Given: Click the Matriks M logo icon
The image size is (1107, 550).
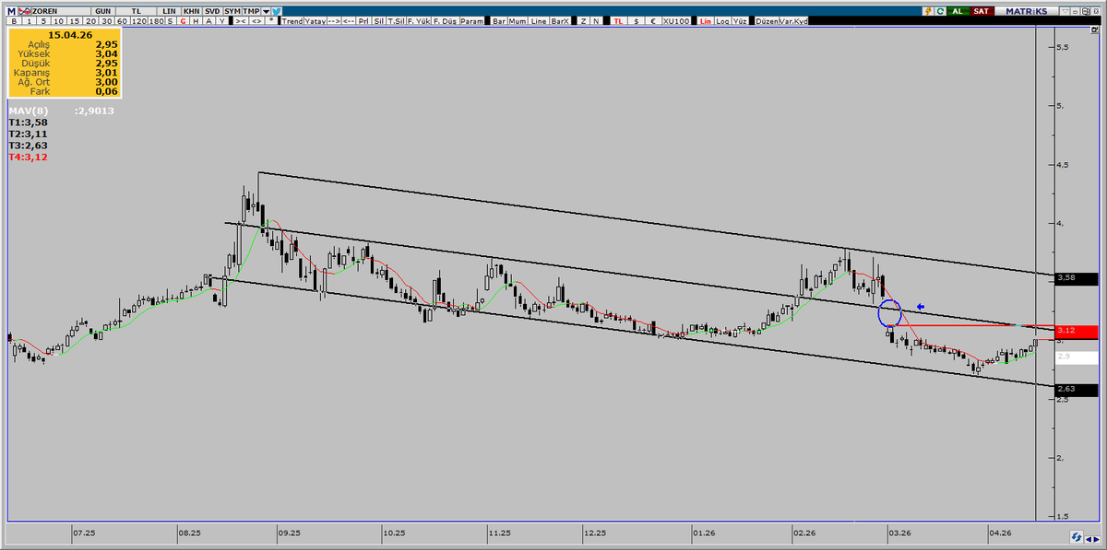Looking at the screenshot, I should coord(12,11).
